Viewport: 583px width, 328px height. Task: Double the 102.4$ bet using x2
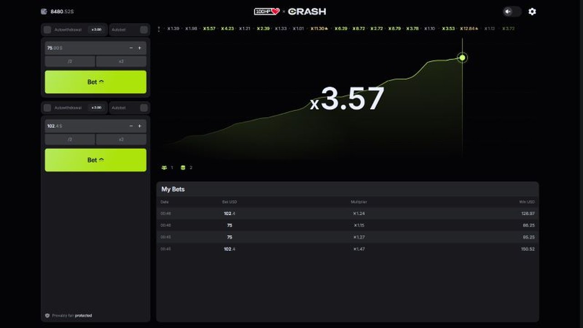click(121, 139)
